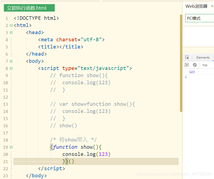Click the 123 console output value
This screenshot has width=214, height=179.
(x=192, y=72)
